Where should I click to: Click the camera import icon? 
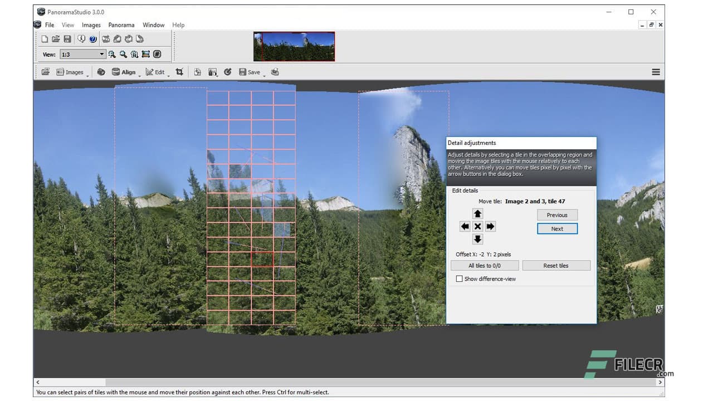pyautogui.click(x=106, y=39)
